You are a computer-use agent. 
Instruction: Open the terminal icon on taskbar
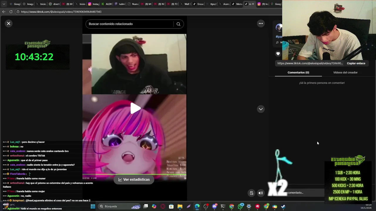tap(223, 206)
